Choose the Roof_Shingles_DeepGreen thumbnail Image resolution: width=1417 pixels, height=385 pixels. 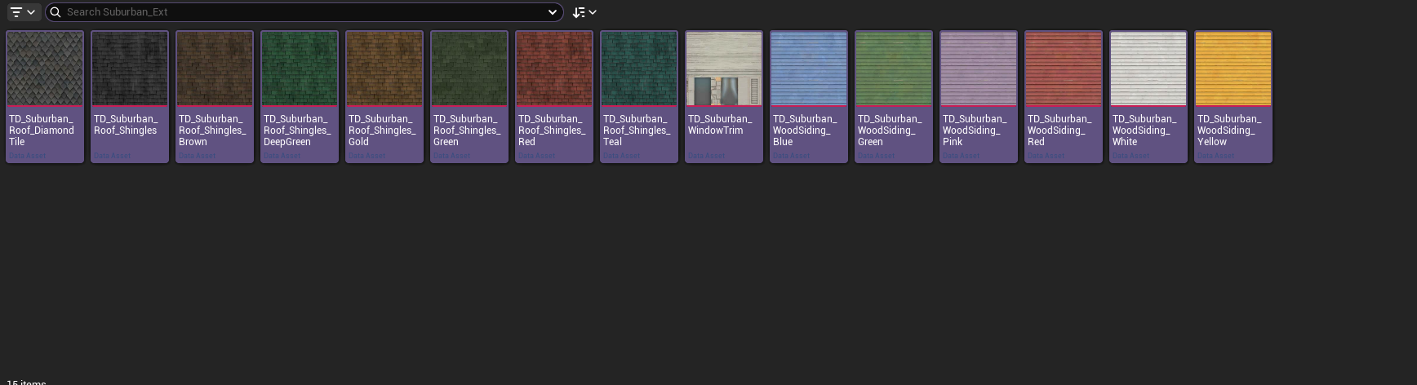click(x=300, y=69)
